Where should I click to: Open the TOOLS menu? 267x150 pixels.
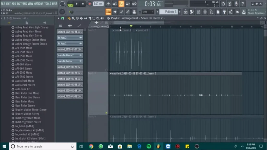pos(48,4)
